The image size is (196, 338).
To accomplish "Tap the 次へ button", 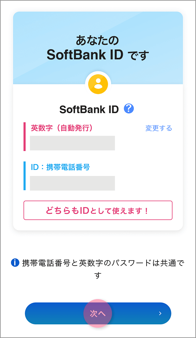I will click(x=98, y=313).
